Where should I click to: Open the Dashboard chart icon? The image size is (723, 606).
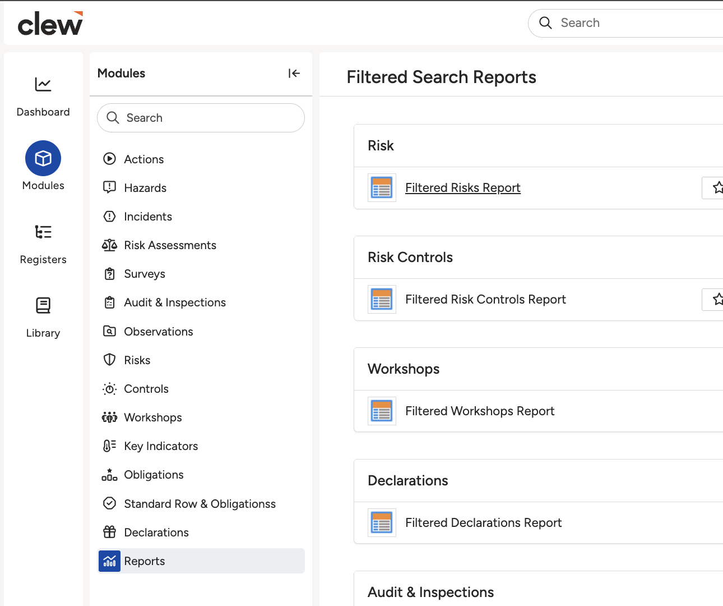click(43, 84)
